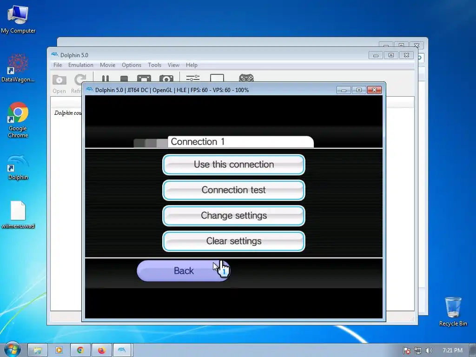Open the Emulation menu

(81, 65)
